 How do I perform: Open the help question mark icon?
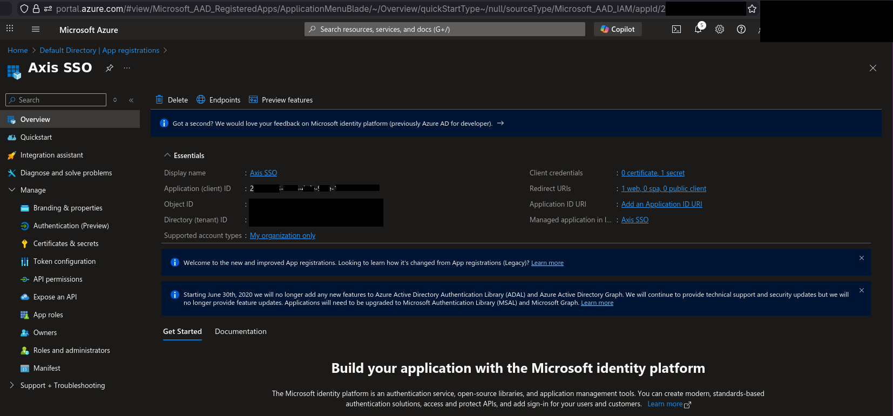(741, 29)
